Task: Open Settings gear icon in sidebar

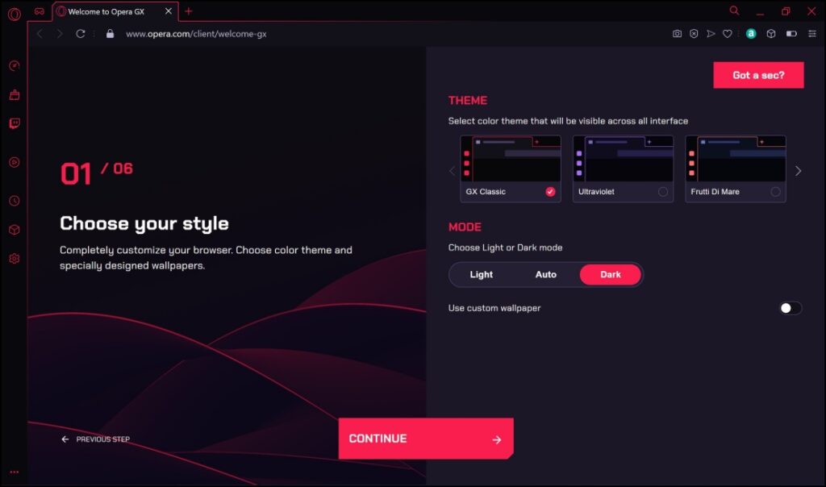Action: pos(15,259)
